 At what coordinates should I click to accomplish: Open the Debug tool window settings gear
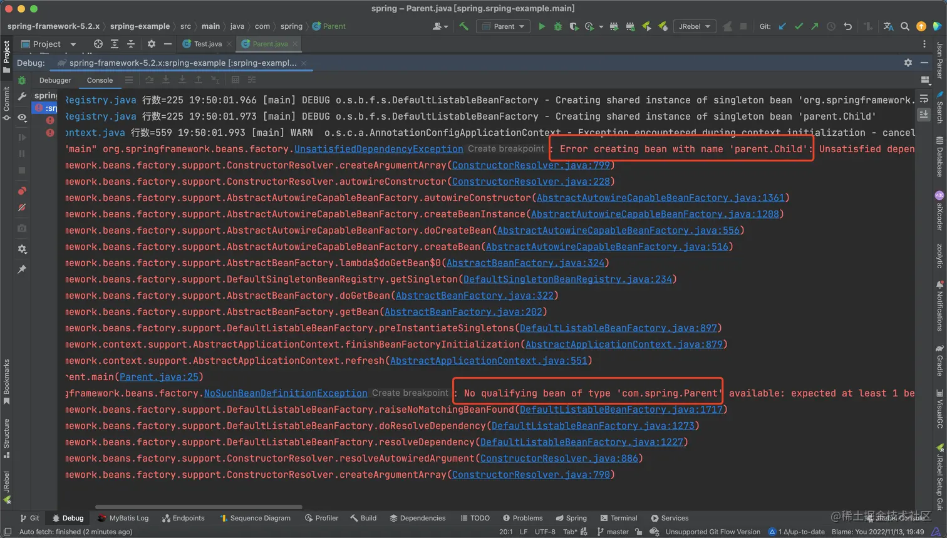[908, 63]
